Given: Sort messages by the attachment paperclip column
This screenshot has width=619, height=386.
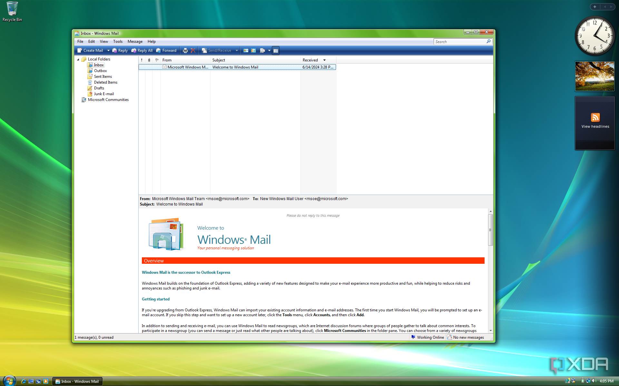Looking at the screenshot, I should click(149, 60).
